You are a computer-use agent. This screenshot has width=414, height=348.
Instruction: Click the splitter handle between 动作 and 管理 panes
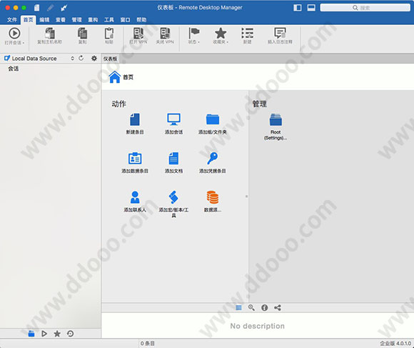[247, 197]
